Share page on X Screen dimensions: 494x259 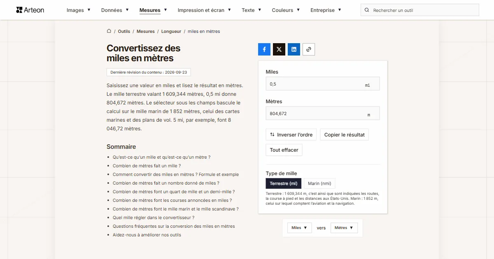point(279,49)
